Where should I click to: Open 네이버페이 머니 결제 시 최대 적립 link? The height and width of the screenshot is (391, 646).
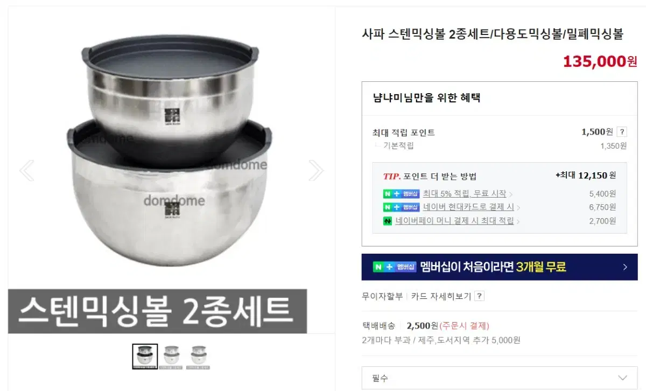[x=455, y=221]
